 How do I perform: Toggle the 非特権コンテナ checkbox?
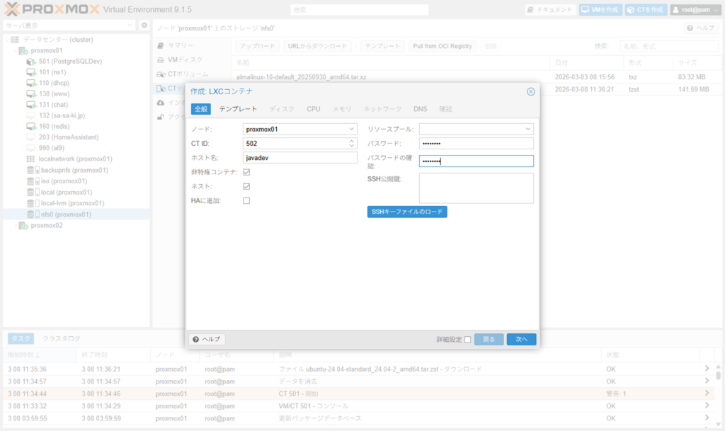coord(246,172)
